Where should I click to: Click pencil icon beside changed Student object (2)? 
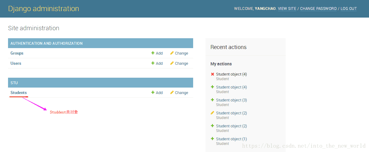(213, 113)
